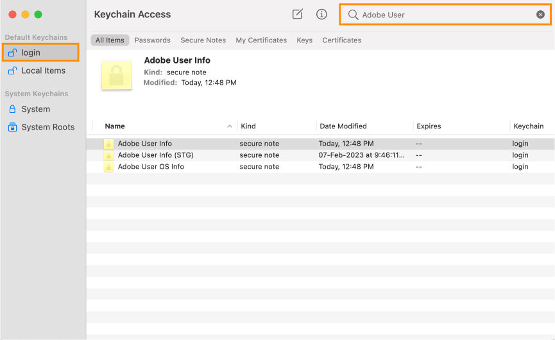Clear the search field with X icon
The image size is (555, 340).
(540, 15)
